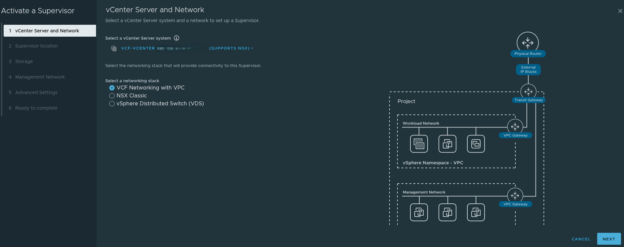624x247 pixels.
Task: Click the VPC Gateway badge under Management Network
Action: point(515,204)
